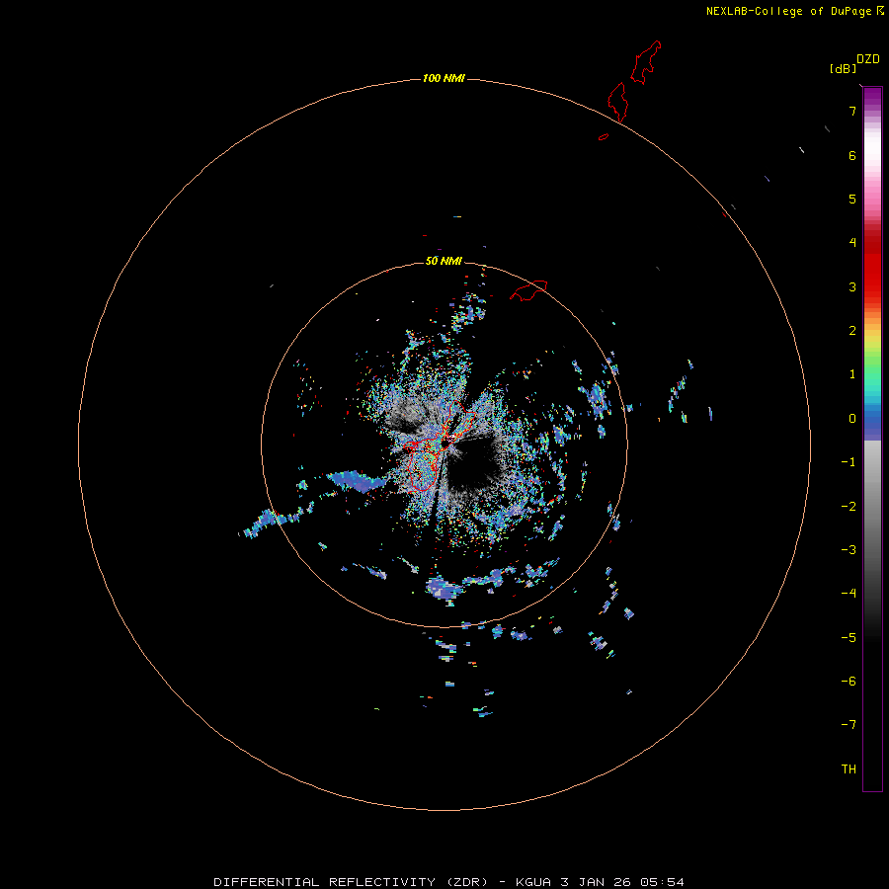Click the 6 value on the dB scale
889x889 pixels.
pyautogui.click(x=852, y=155)
